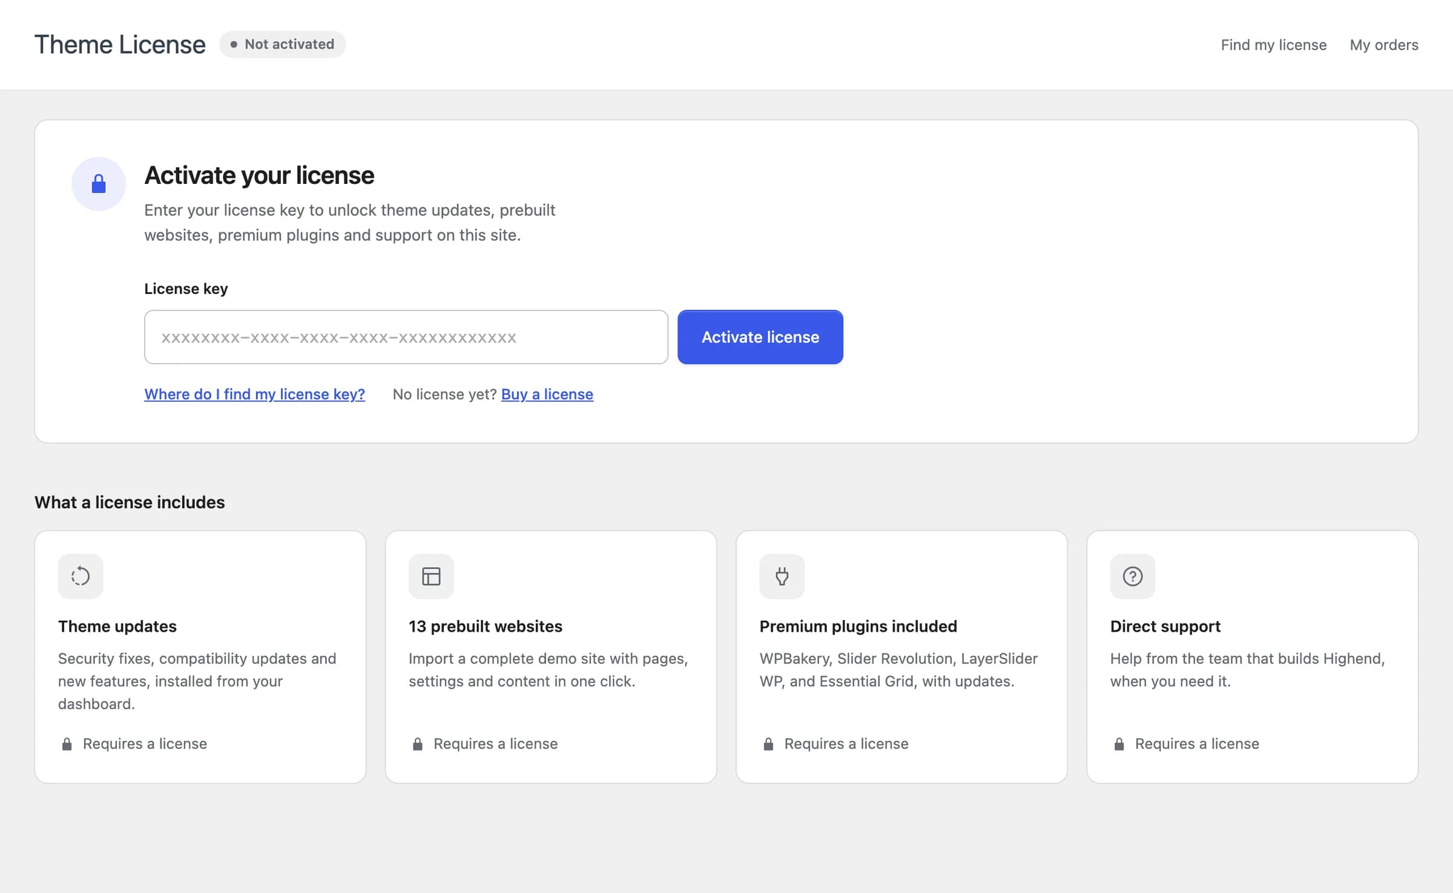
Task: Click Requires a license text under prebuilt websites
Action: pyautogui.click(x=496, y=744)
